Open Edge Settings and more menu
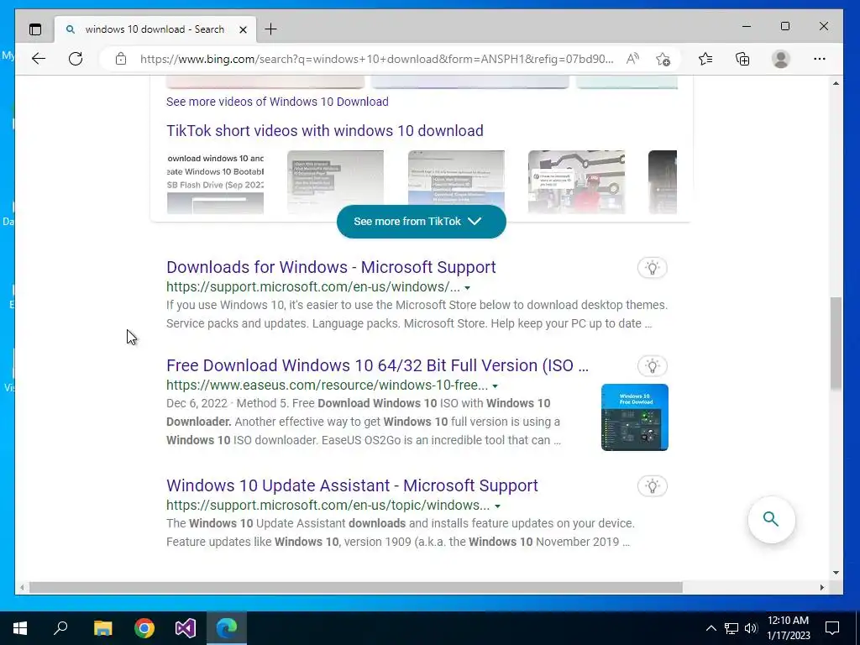The height and width of the screenshot is (645, 860). 820,59
